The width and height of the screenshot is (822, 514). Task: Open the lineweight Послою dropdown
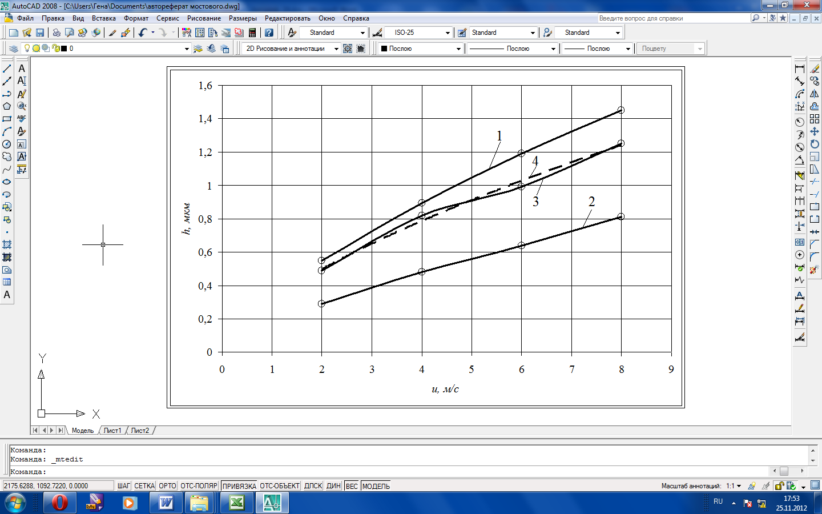point(628,49)
